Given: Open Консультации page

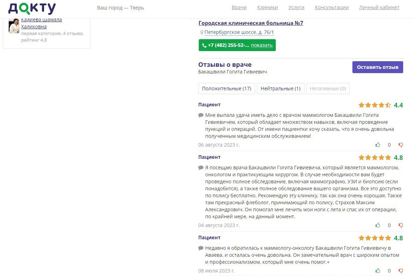Looking at the screenshot, I should (x=332, y=7).
